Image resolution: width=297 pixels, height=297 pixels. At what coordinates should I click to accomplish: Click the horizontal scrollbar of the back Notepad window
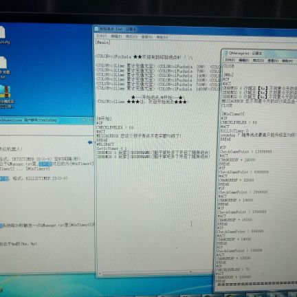tap(156, 273)
